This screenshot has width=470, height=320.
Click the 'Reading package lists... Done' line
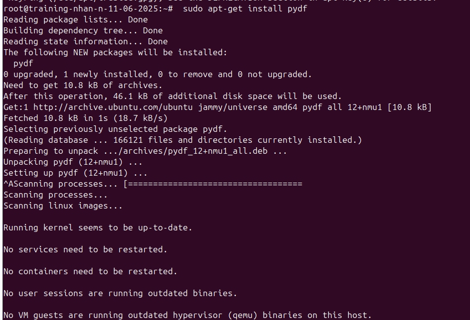click(x=76, y=20)
